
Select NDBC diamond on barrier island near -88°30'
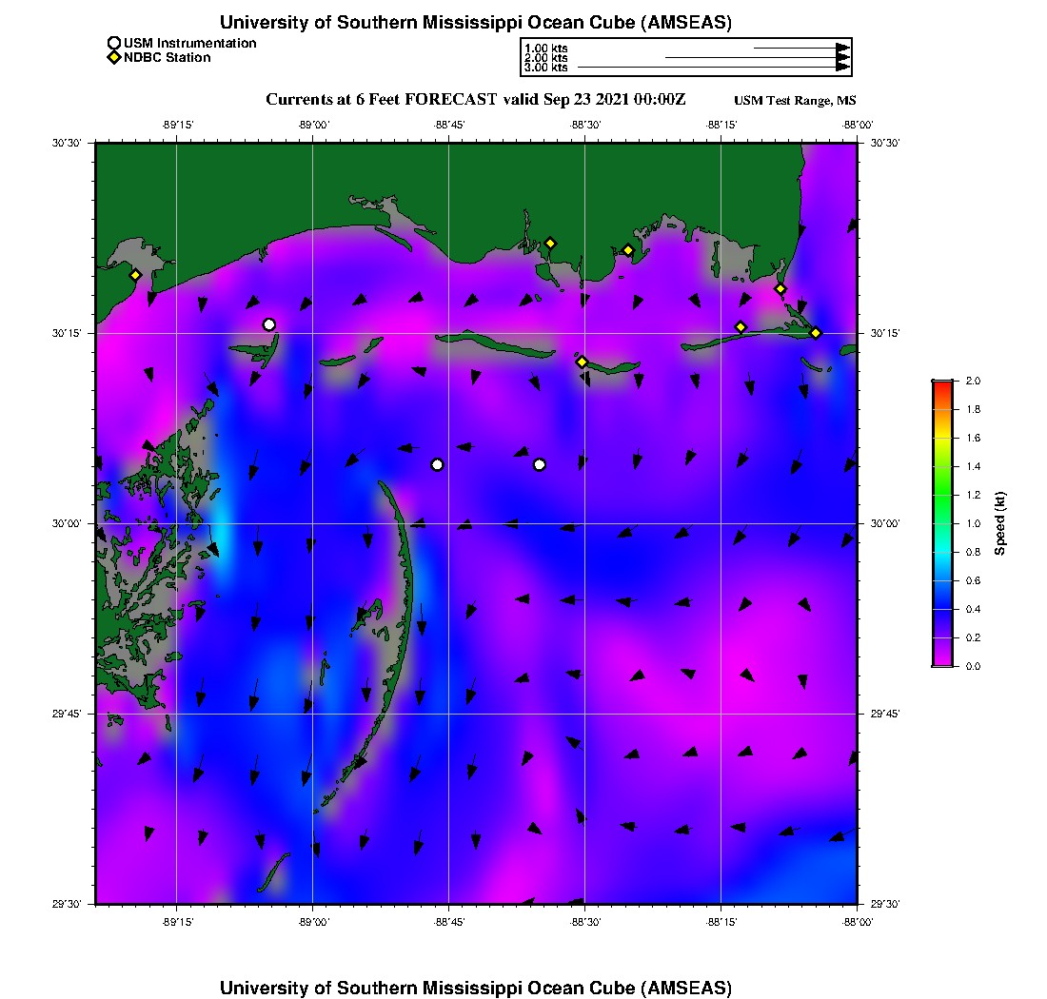click(x=582, y=362)
